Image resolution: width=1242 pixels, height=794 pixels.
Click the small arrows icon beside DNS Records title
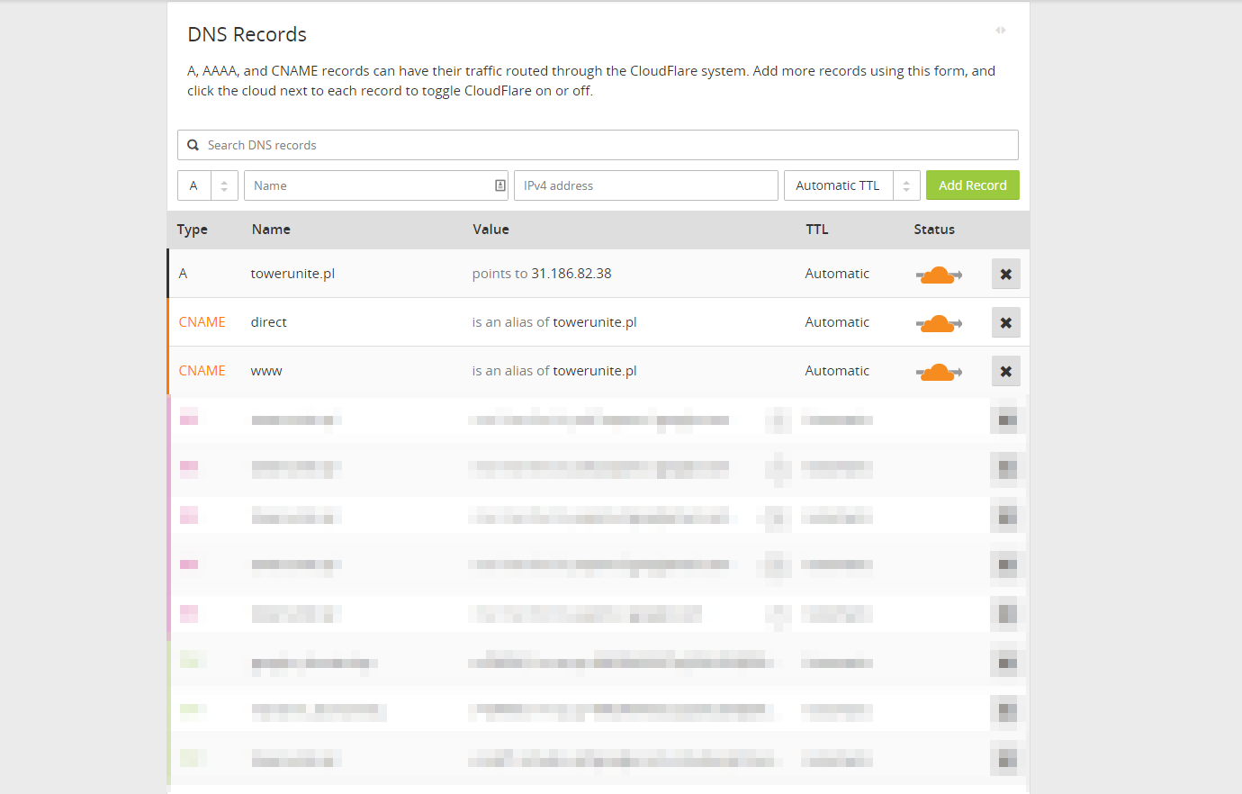click(1000, 31)
